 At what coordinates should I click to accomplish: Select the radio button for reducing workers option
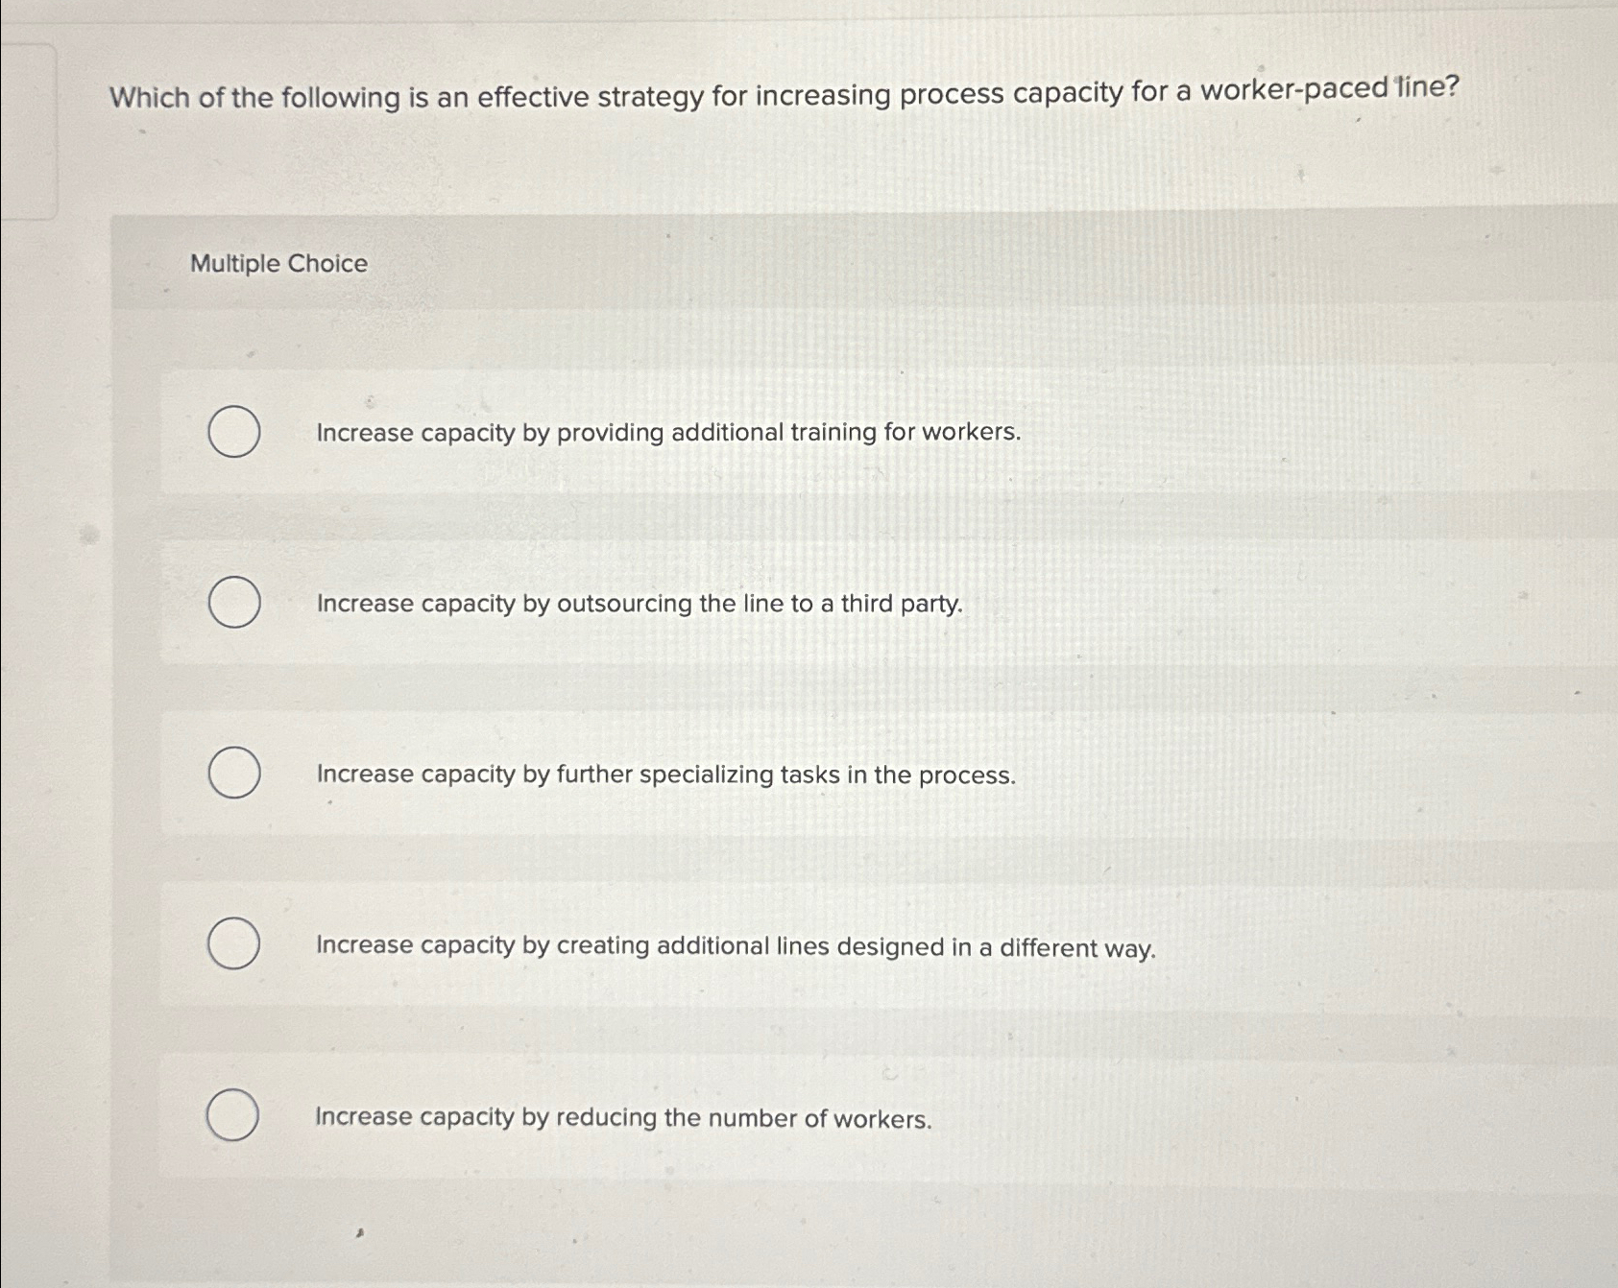pyautogui.click(x=233, y=1116)
